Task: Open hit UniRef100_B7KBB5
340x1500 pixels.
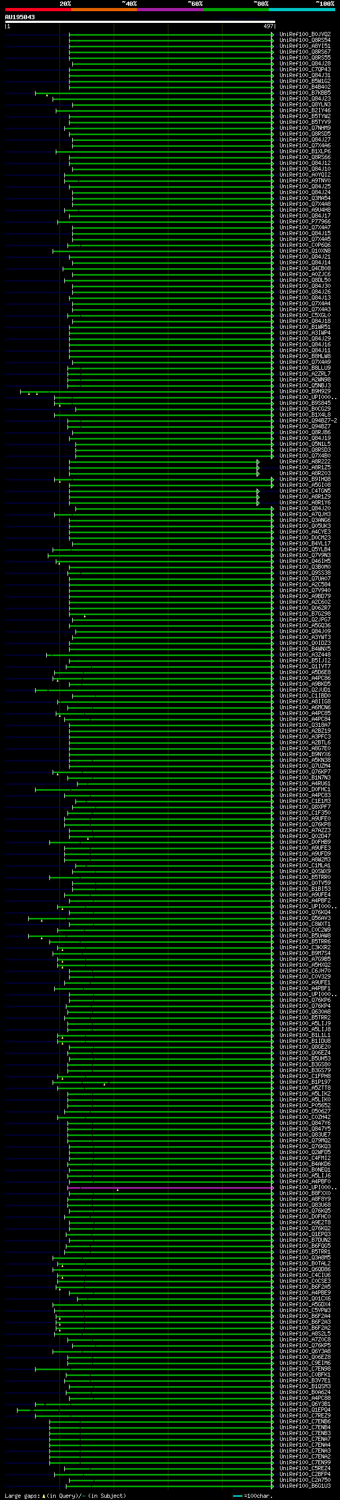Action: point(305,93)
